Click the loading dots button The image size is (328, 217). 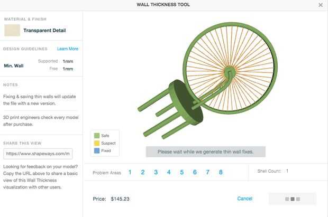[293, 199]
